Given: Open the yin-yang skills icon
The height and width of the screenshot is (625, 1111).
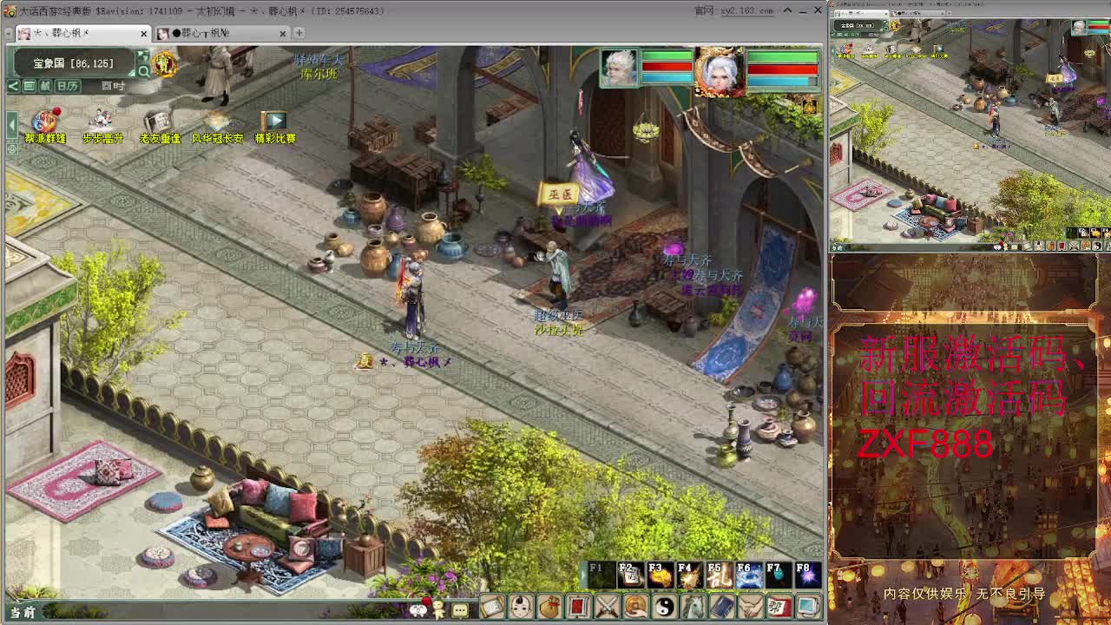Looking at the screenshot, I should coord(664,608).
